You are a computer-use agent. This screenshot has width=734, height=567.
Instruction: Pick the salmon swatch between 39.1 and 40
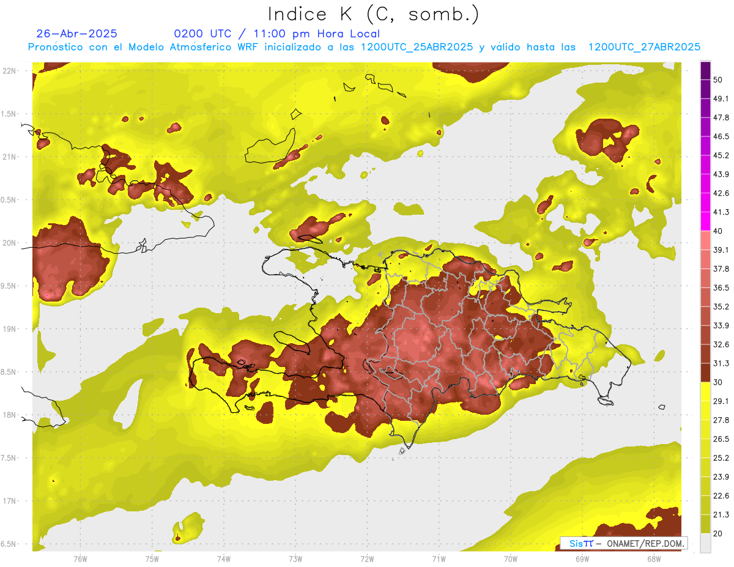pyautogui.click(x=705, y=240)
